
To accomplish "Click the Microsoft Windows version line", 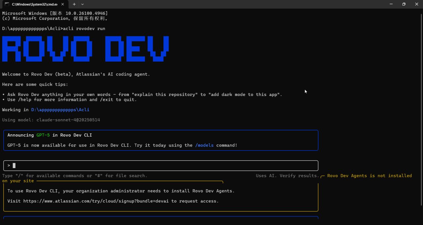I will 55,13.
